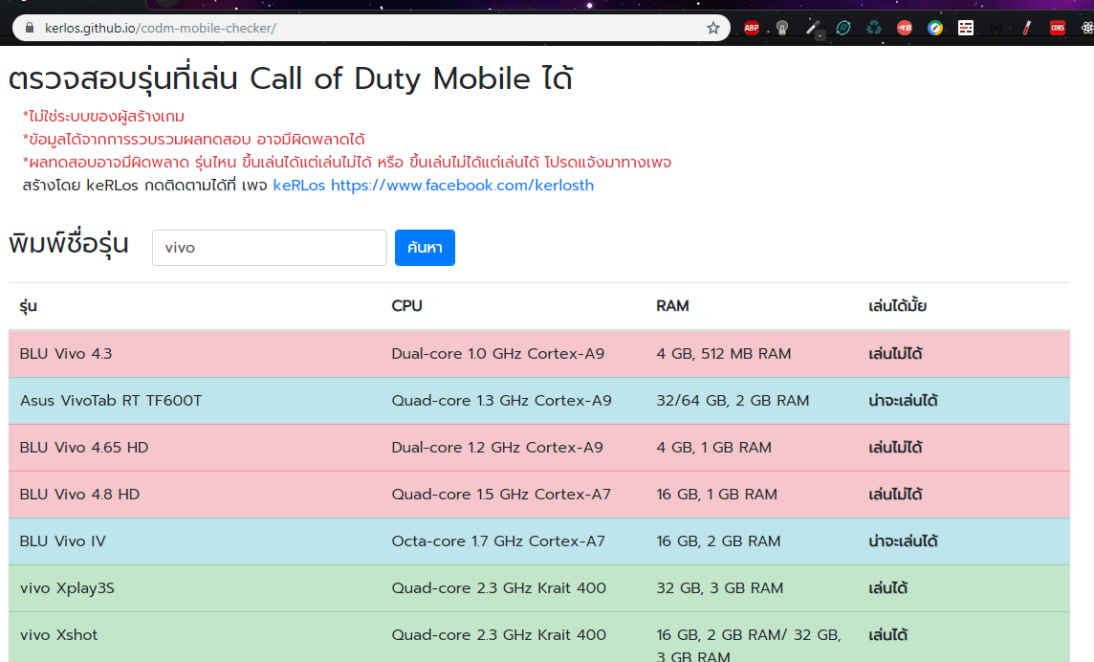The image size is (1094, 662).
Task: Open the white list-lines extension icon
Action: 966,28
